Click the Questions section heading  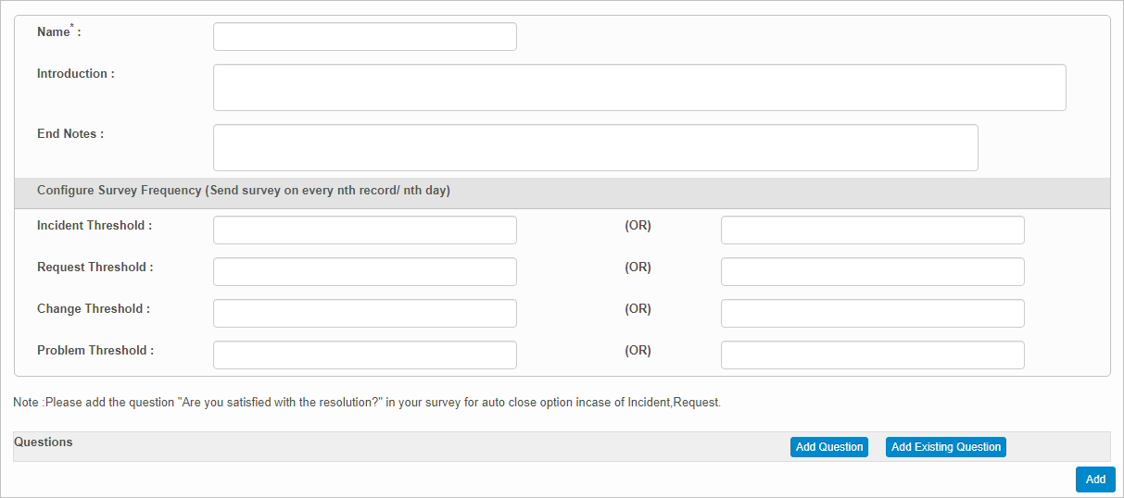(x=44, y=442)
